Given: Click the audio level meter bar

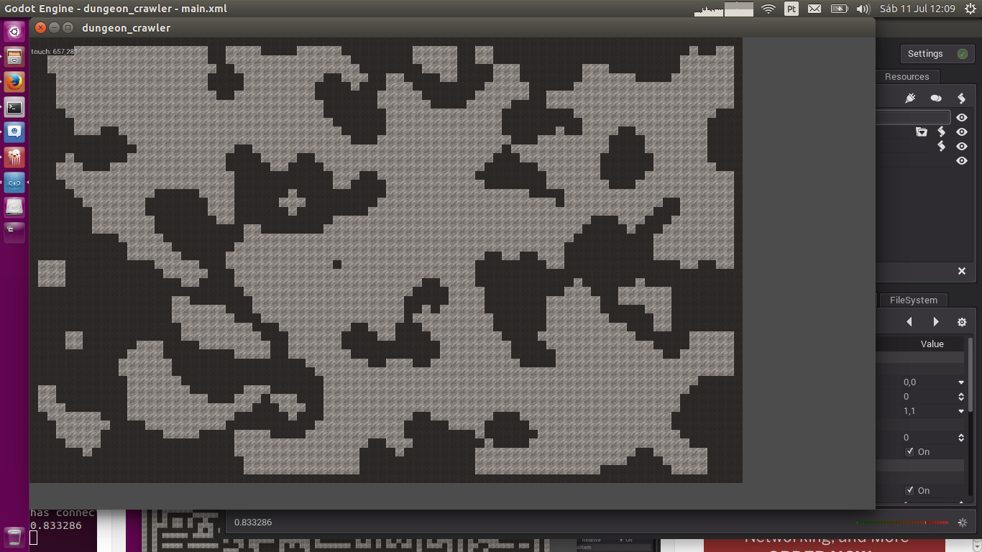Looking at the screenshot, I should click(x=902, y=523).
